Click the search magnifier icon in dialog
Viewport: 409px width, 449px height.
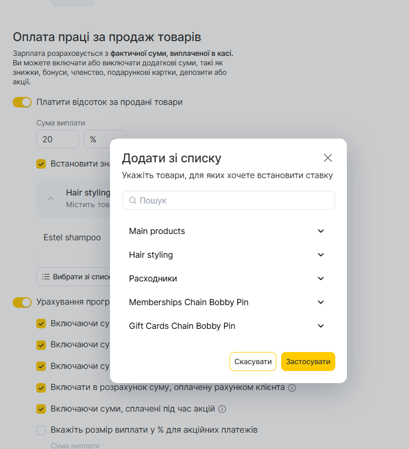[x=133, y=200]
